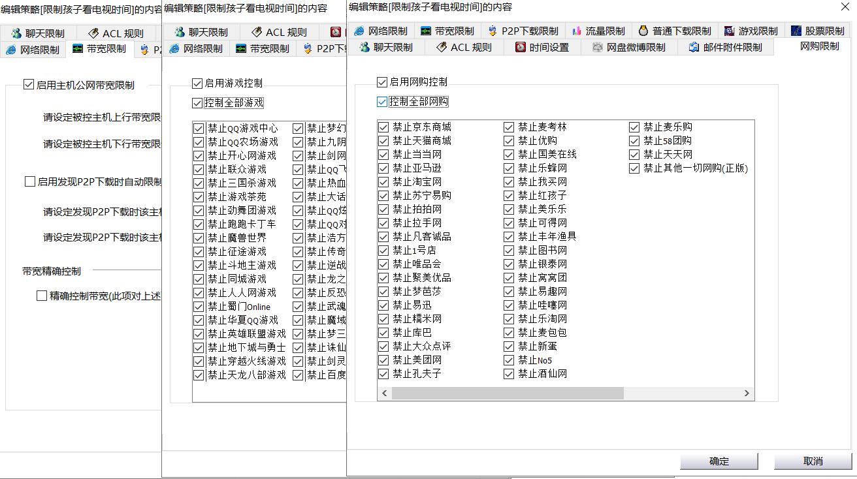
Task: Click horizontal scrollbar thumb in shopping list
Action: (508, 394)
